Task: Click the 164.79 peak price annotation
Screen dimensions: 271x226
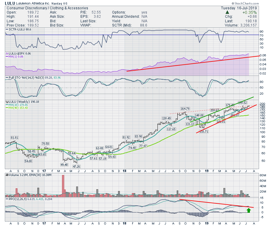Action: (185, 109)
